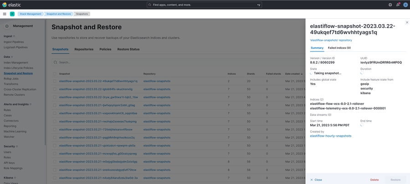Sort by the Date created column

coord(293,73)
